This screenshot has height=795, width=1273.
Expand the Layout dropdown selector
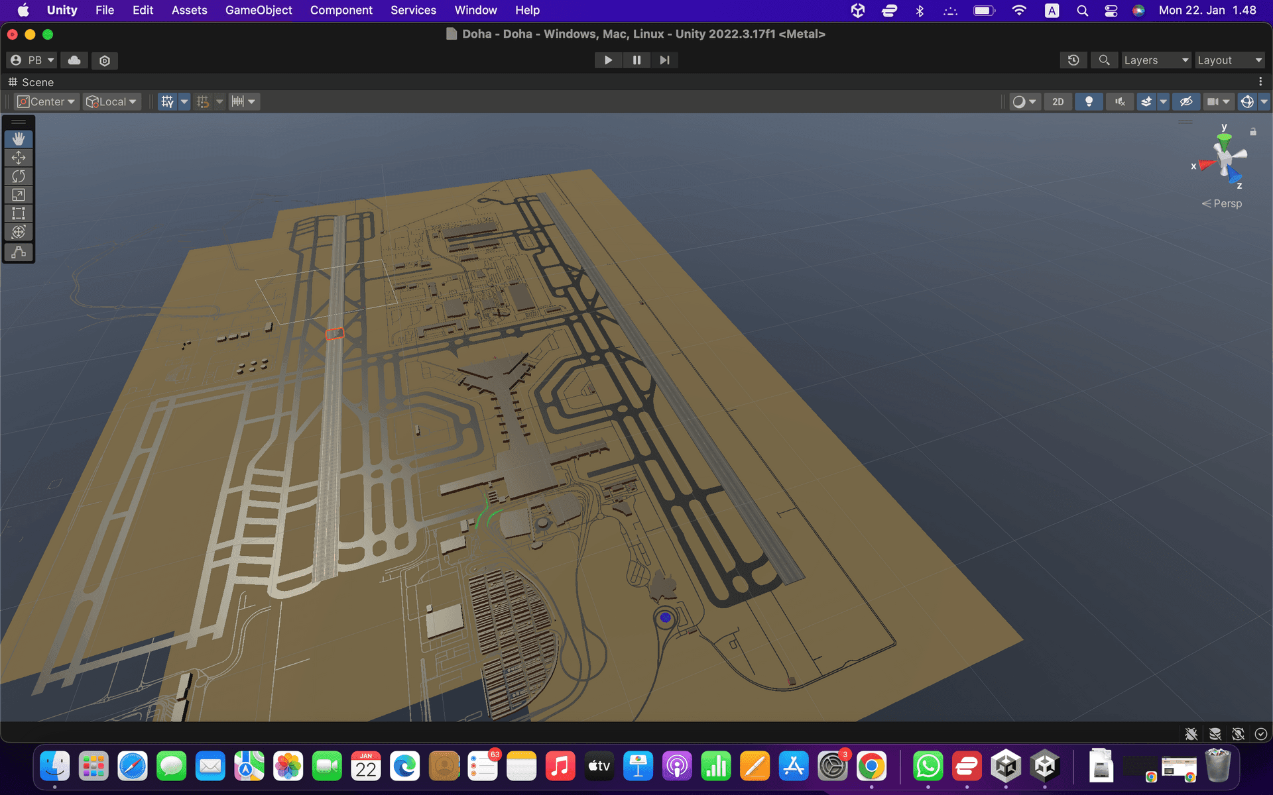coord(1231,60)
